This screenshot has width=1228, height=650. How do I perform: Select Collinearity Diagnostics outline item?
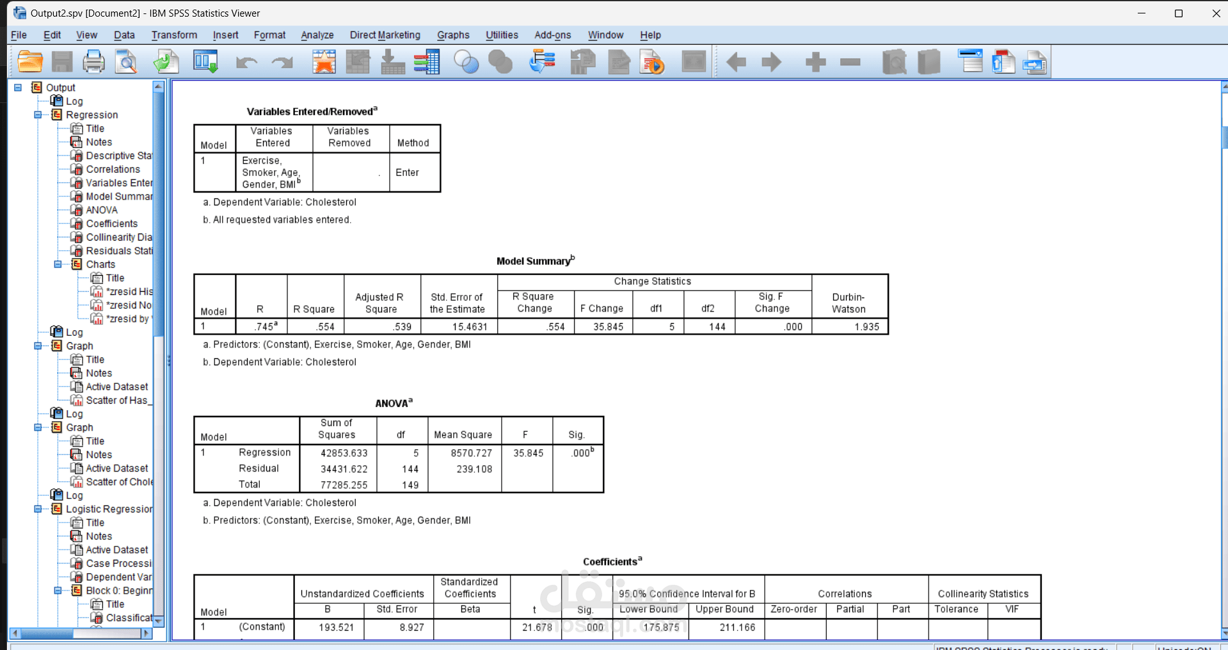[x=119, y=237]
